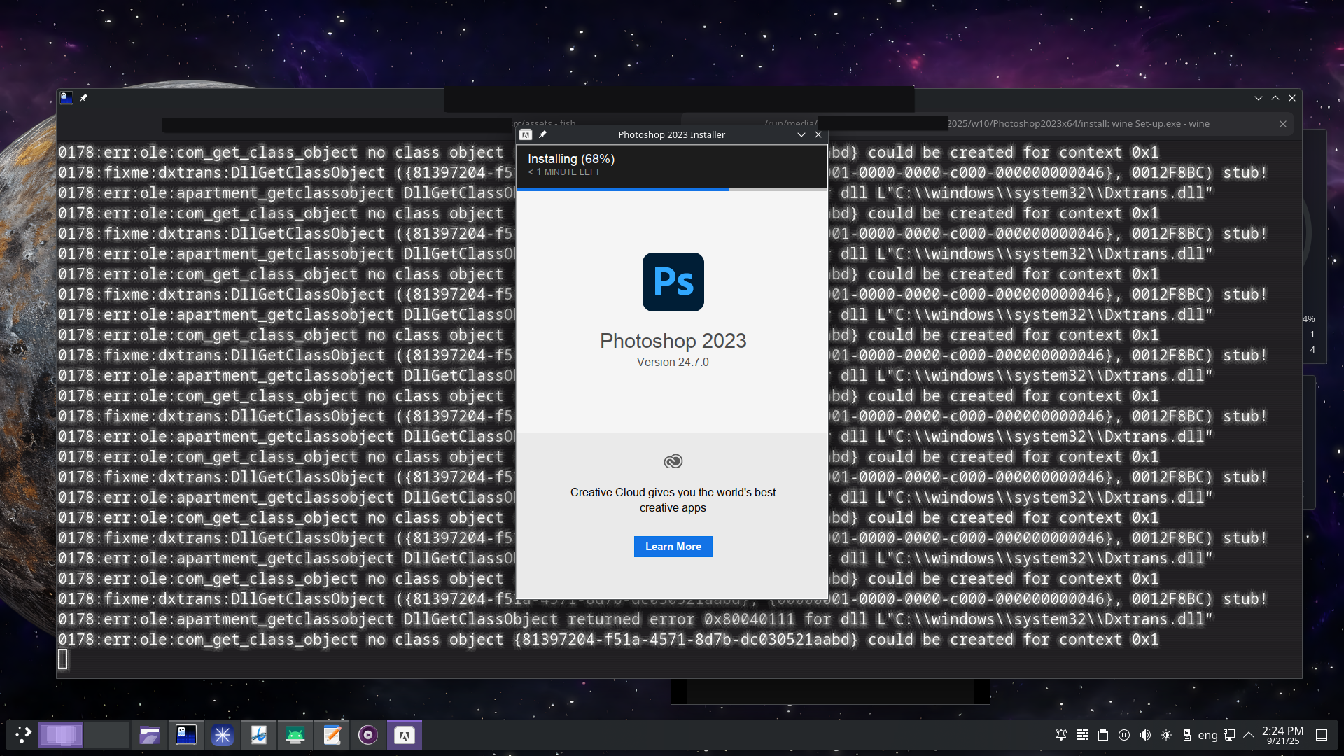Click the Photoshop Ps logo icon
1344x756 pixels.
pos(673,282)
